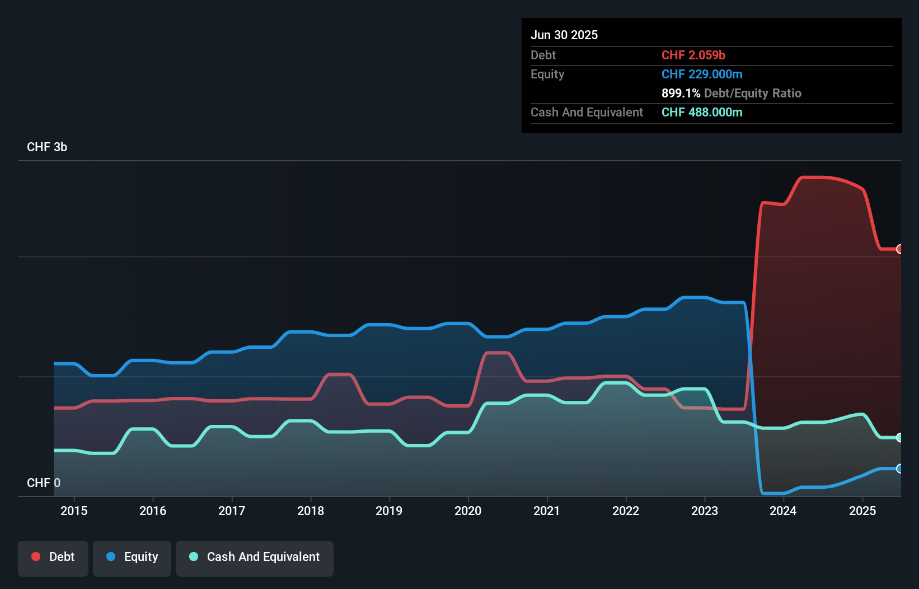Select the teal Cash endpoint marker on the chart

tap(900, 437)
